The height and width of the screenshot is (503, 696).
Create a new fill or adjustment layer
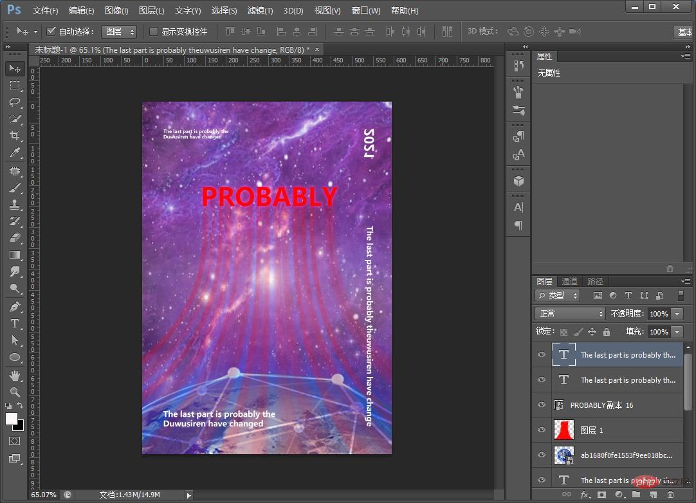point(619,495)
